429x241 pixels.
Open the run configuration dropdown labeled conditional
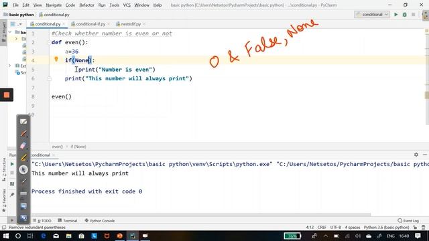[372, 15]
